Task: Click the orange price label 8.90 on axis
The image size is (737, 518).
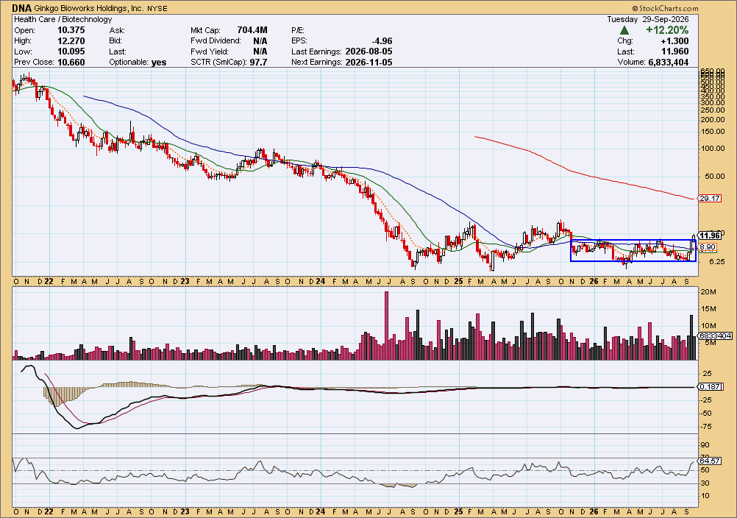Action: click(x=708, y=247)
